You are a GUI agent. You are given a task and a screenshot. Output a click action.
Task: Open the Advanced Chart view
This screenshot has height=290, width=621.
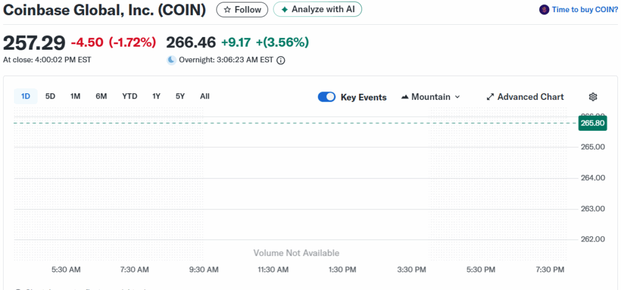click(x=530, y=97)
